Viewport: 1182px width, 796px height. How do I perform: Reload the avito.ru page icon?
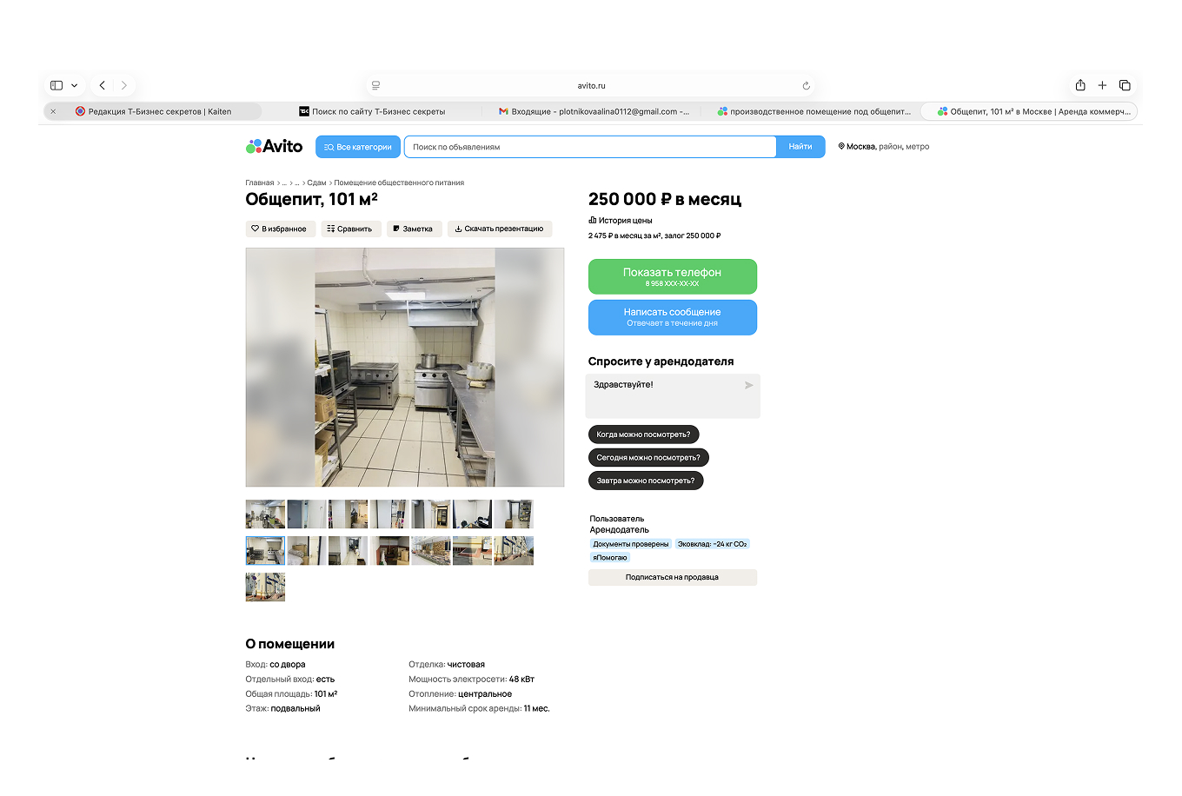(806, 86)
